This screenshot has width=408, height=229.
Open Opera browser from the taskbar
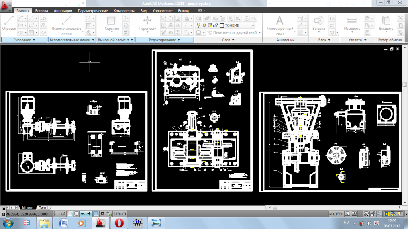click(x=118, y=223)
